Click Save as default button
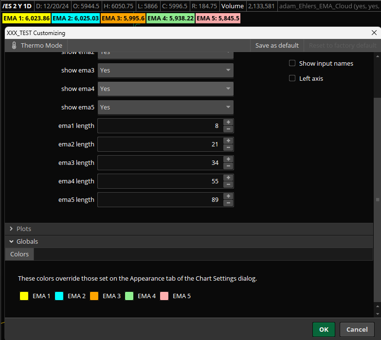Viewport: 381px width, 340px height. tap(277, 45)
